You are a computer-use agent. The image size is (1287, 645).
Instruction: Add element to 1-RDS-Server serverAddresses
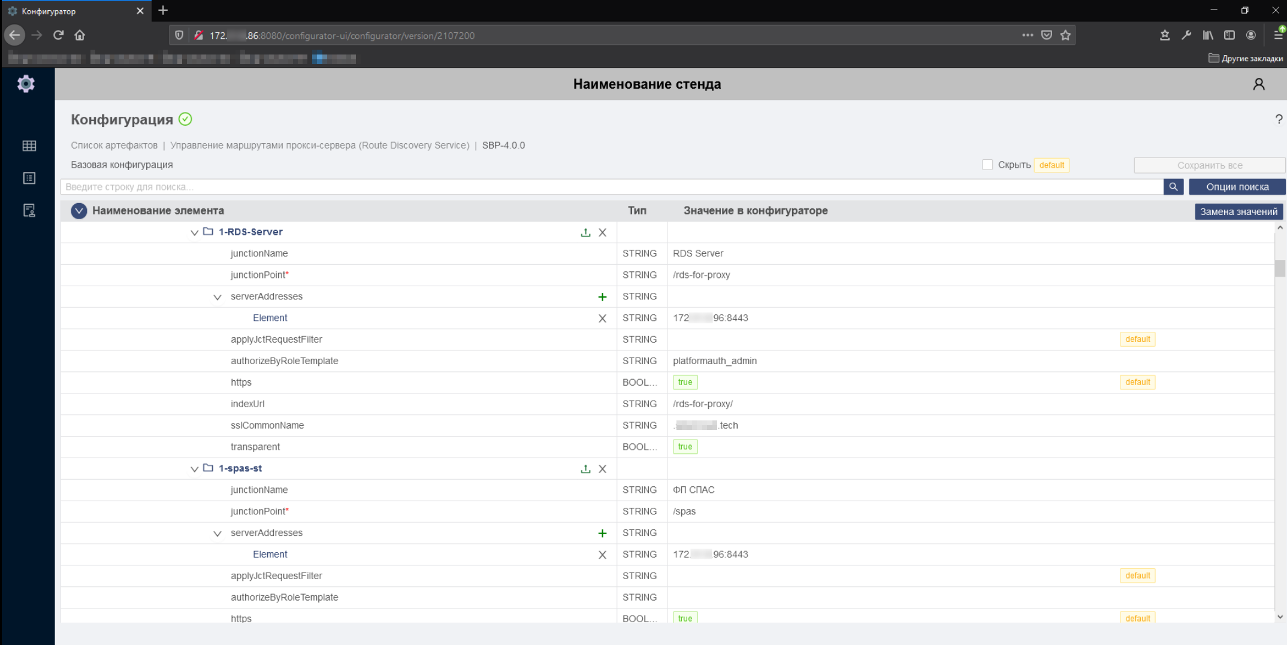coord(602,297)
